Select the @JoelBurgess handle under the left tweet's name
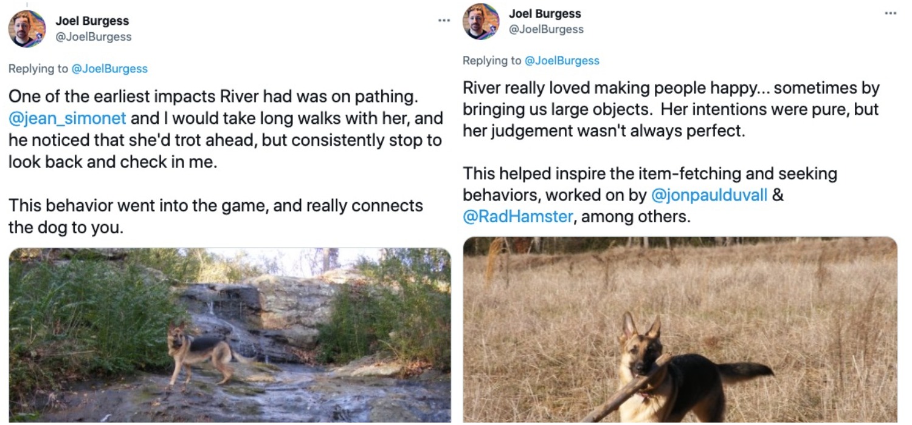This screenshot has width=912, height=425. click(x=92, y=36)
